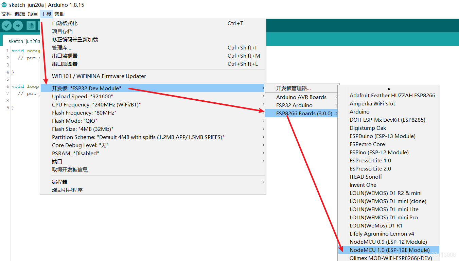Expand PSRAM: "Disabled" submenu

153,154
